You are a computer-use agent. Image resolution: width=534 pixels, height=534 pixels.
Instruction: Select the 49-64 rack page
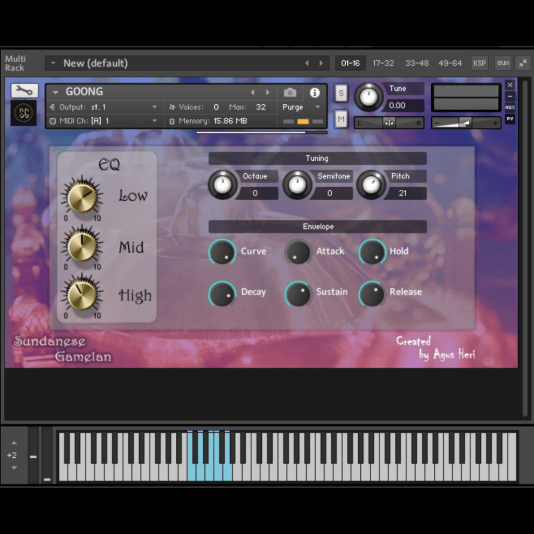point(450,63)
